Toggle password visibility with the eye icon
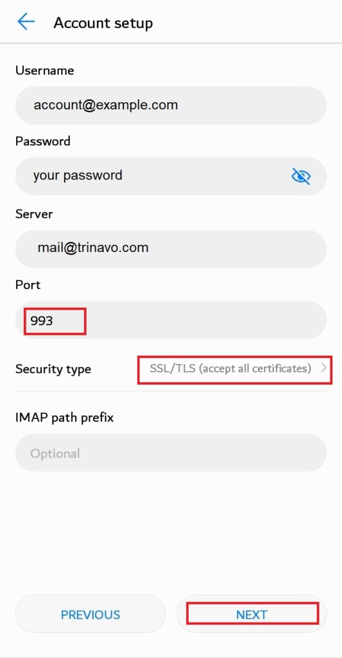The image size is (342, 658). click(x=301, y=176)
